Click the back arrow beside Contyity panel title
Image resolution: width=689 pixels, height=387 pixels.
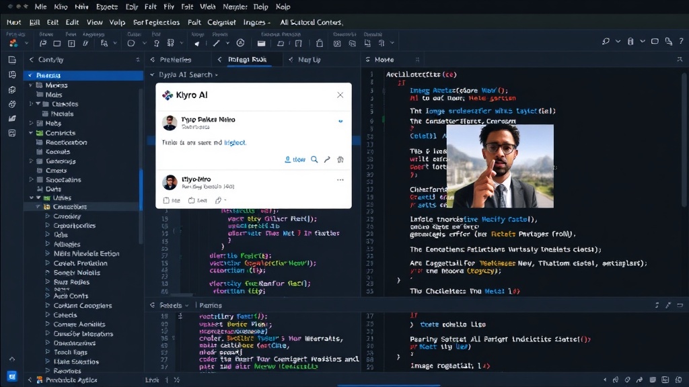[31, 60]
